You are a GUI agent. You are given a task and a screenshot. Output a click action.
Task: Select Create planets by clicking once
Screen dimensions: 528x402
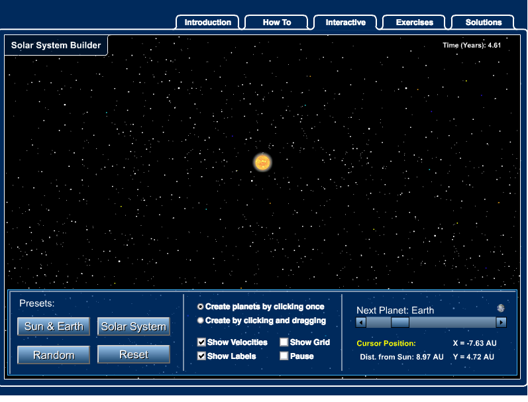(200, 307)
